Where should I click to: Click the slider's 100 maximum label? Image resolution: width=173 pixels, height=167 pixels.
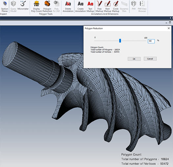coord(146,38)
